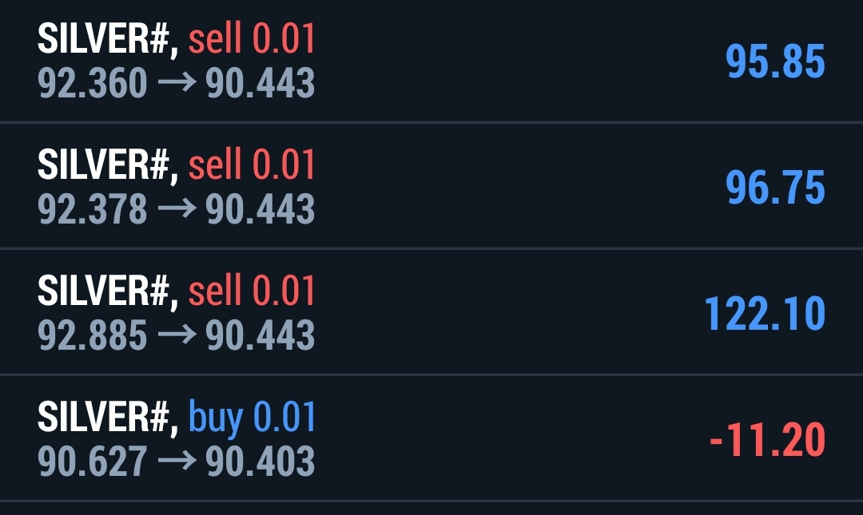
Task: Tap the 122.10 profit value
Action: click(x=764, y=313)
